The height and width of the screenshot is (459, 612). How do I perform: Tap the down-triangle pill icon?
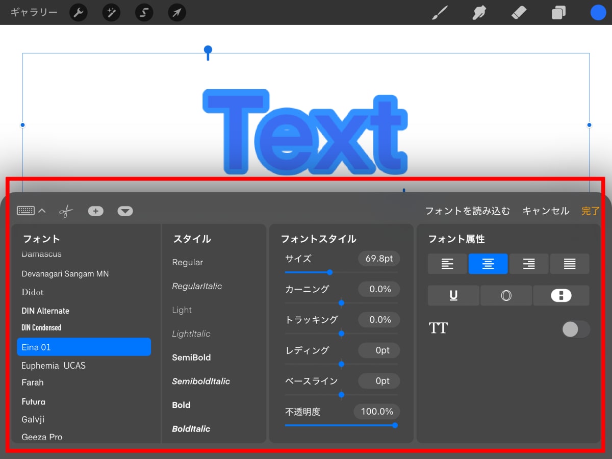[125, 211]
